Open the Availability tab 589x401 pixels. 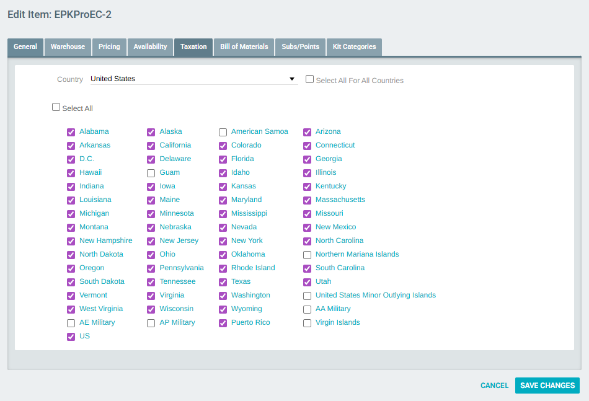[150, 46]
